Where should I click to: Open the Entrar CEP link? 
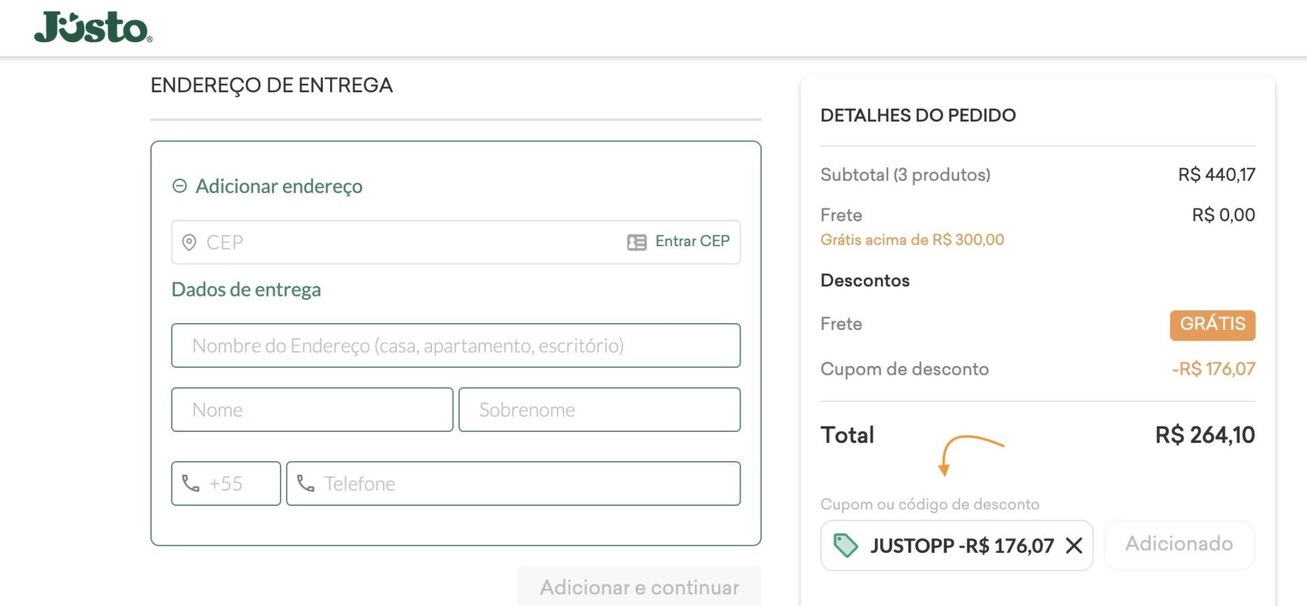tap(692, 241)
